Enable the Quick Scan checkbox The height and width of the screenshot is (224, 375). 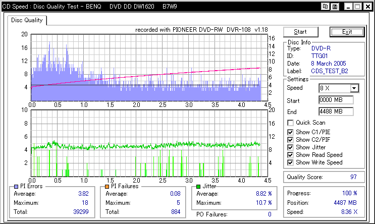click(290, 123)
